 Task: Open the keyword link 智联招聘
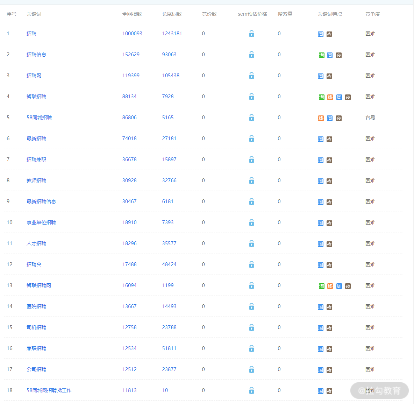pos(36,97)
